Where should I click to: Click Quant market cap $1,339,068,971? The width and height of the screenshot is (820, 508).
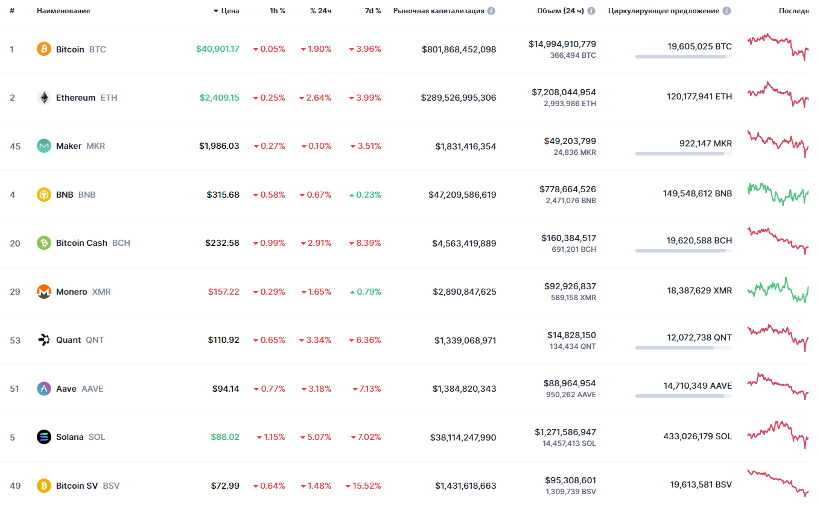coord(465,340)
